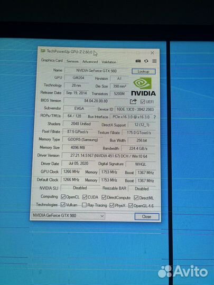Toggle the OpenGL 4.6 checkbox
214x285 pixels.
pos(131,206)
